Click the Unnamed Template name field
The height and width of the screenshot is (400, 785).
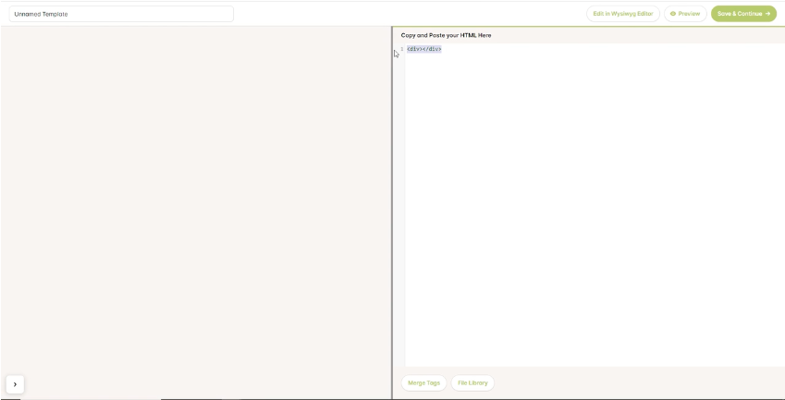point(121,14)
